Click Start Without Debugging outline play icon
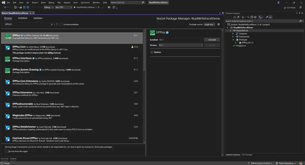This screenshot has height=165, width=305. click(99, 7)
